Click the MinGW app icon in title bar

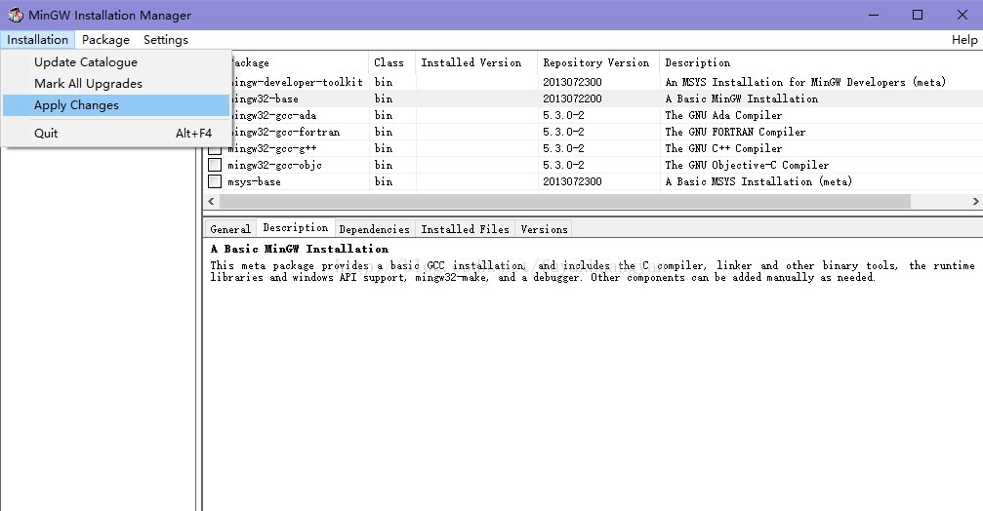[16, 15]
